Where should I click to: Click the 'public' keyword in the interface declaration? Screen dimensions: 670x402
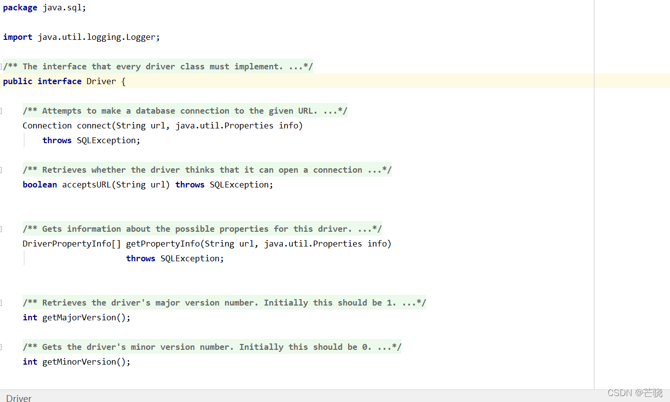click(x=18, y=81)
